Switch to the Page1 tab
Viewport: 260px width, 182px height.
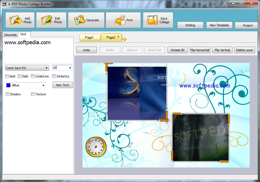89,37
